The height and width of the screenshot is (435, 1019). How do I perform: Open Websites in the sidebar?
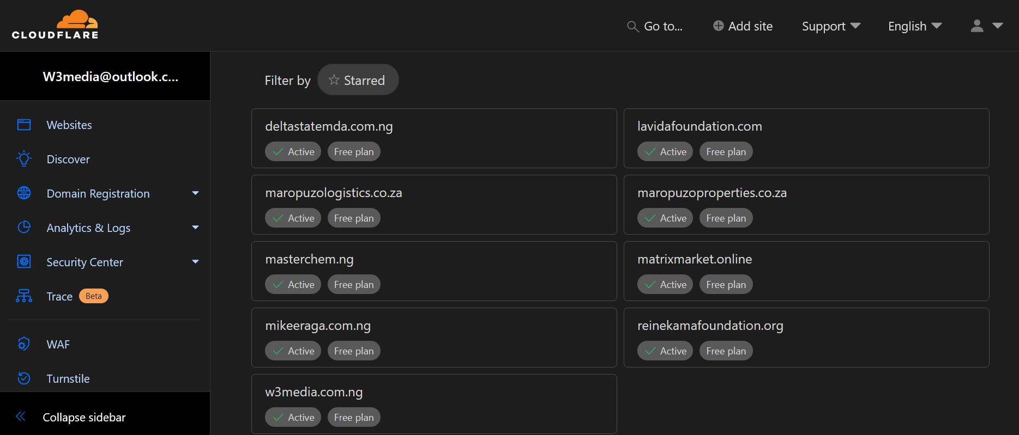click(69, 125)
